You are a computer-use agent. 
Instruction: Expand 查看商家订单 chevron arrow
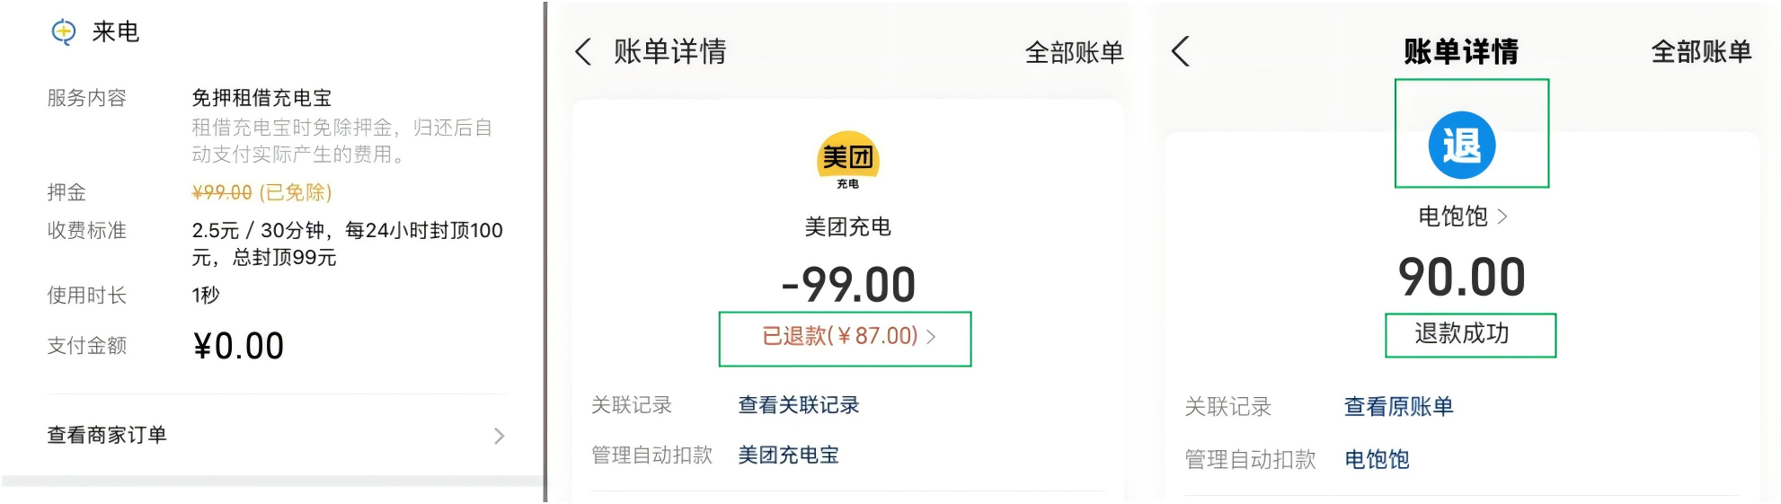pyautogui.click(x=500, y=436)
